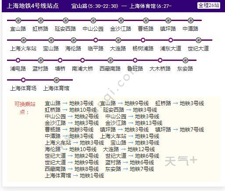Image resolution: width=225 pixels, height=191 pixels.
Task: Click 西藏南路 → 地铁8号线 transfer entry
Action: click(x=71, y=169)
